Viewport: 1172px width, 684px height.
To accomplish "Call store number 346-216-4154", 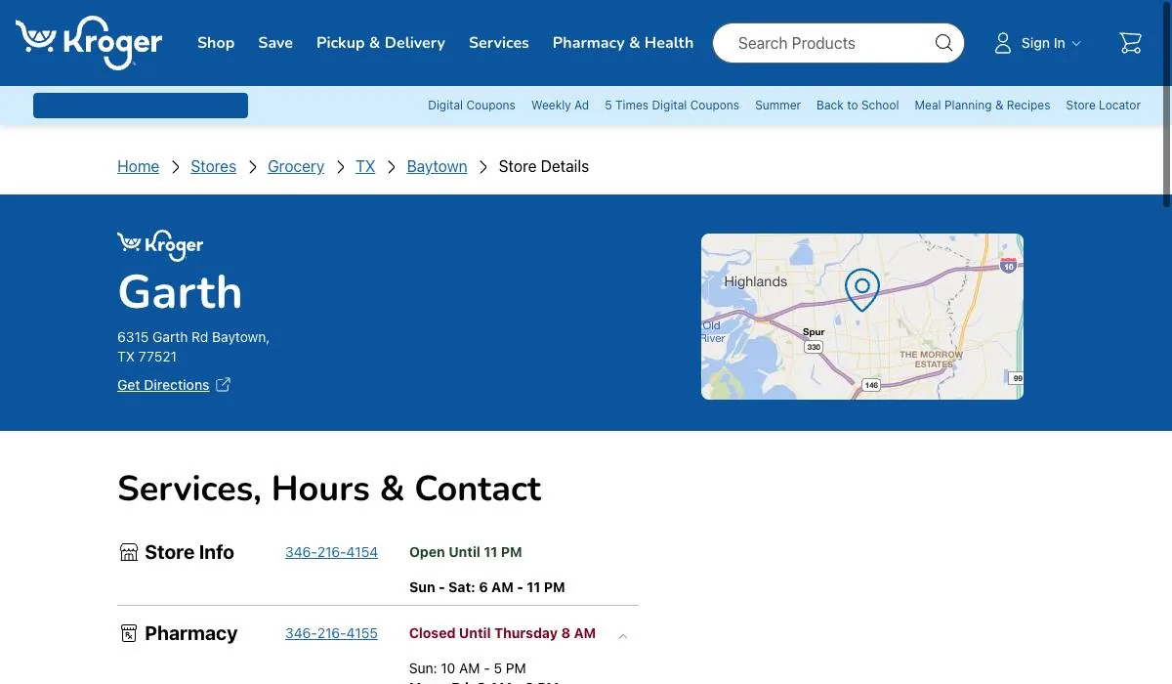I will [331, 552].
